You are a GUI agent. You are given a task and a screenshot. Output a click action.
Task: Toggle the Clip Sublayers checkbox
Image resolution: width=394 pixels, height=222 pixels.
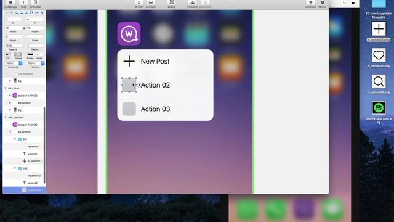(x=16, y=74)
